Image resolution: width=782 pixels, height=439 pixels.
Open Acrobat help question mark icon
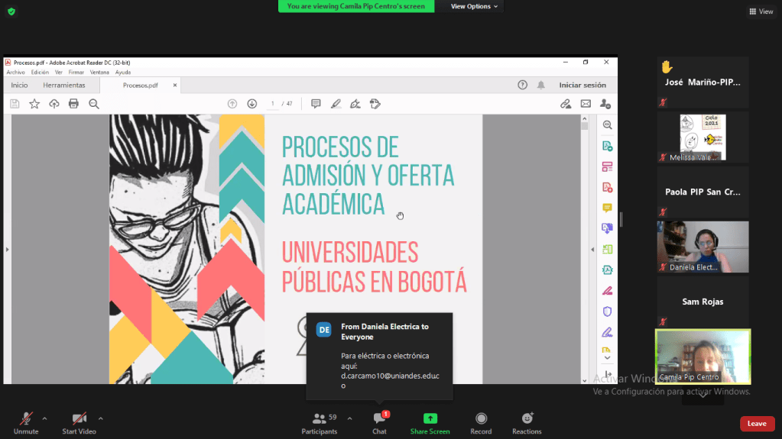pos(523,85)
